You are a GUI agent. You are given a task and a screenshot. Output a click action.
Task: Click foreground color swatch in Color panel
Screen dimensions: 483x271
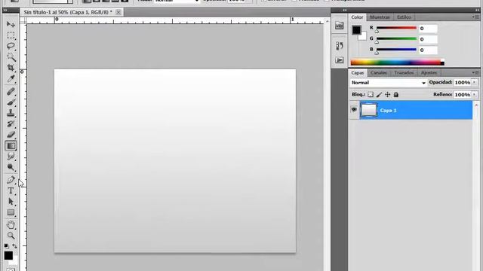click(356, 30)
